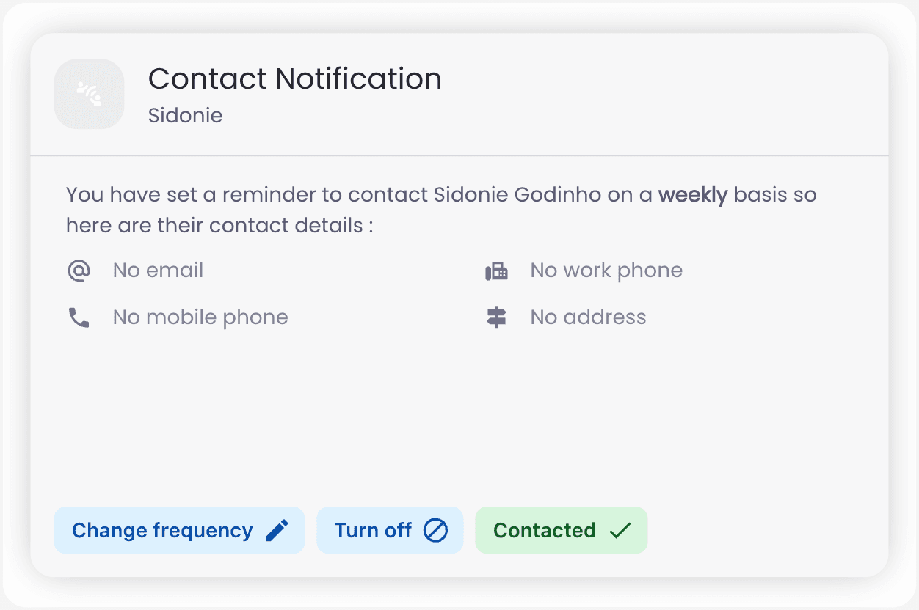Screen dimensions: 919x610
Task: Click the address signpost icon
Action: pyautogui.click(x=496, y=316)
